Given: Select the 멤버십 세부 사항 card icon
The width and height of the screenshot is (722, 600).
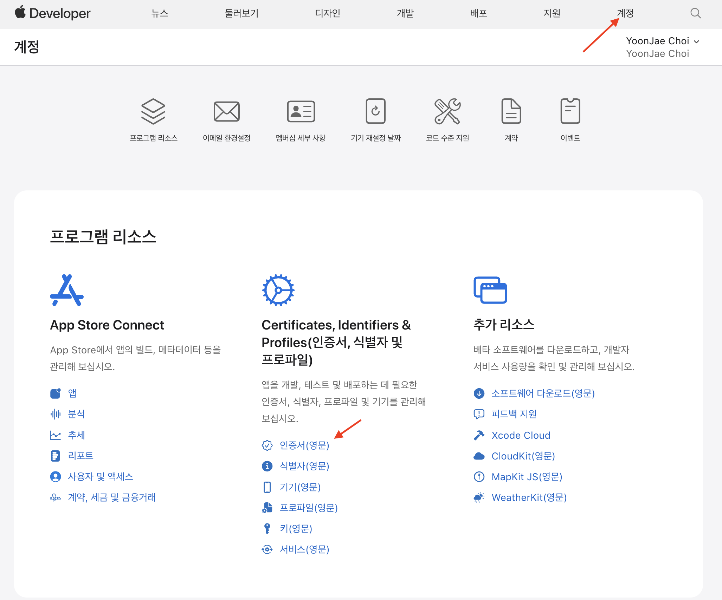Looking at the screenshot, I should point(301,111).
